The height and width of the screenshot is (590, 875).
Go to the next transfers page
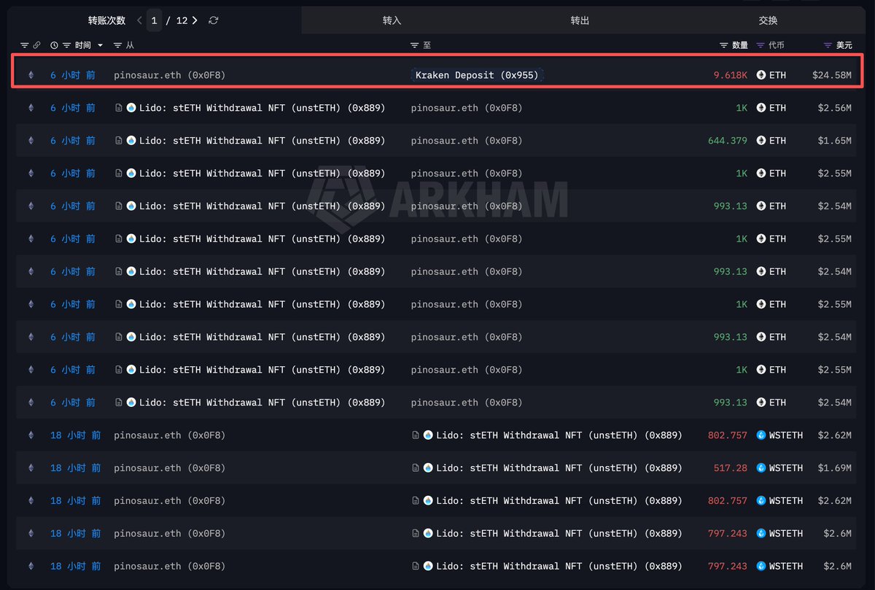(x=195, y=20)
